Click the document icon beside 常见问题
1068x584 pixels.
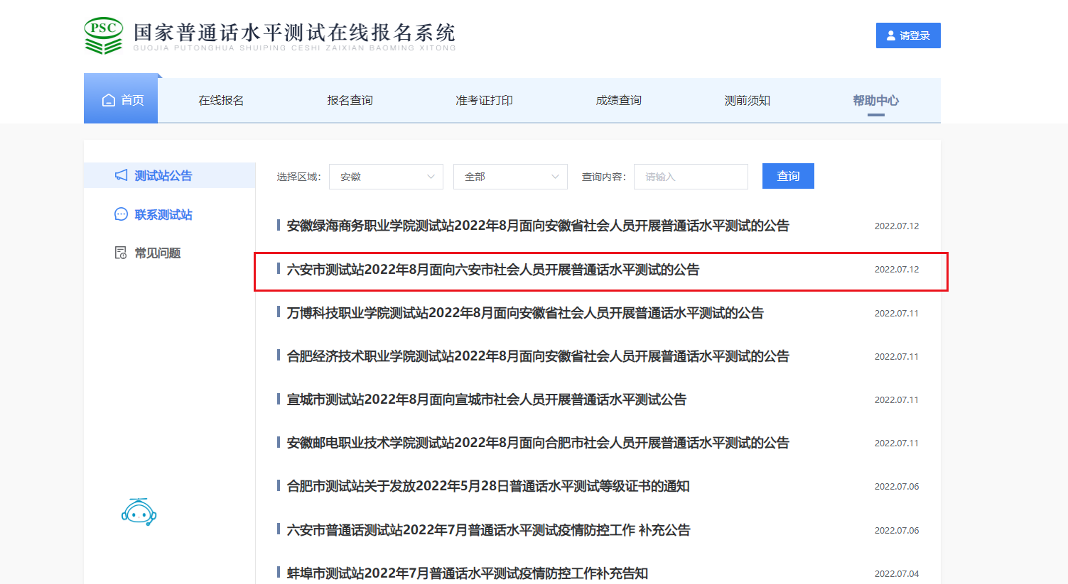(121, 253)
